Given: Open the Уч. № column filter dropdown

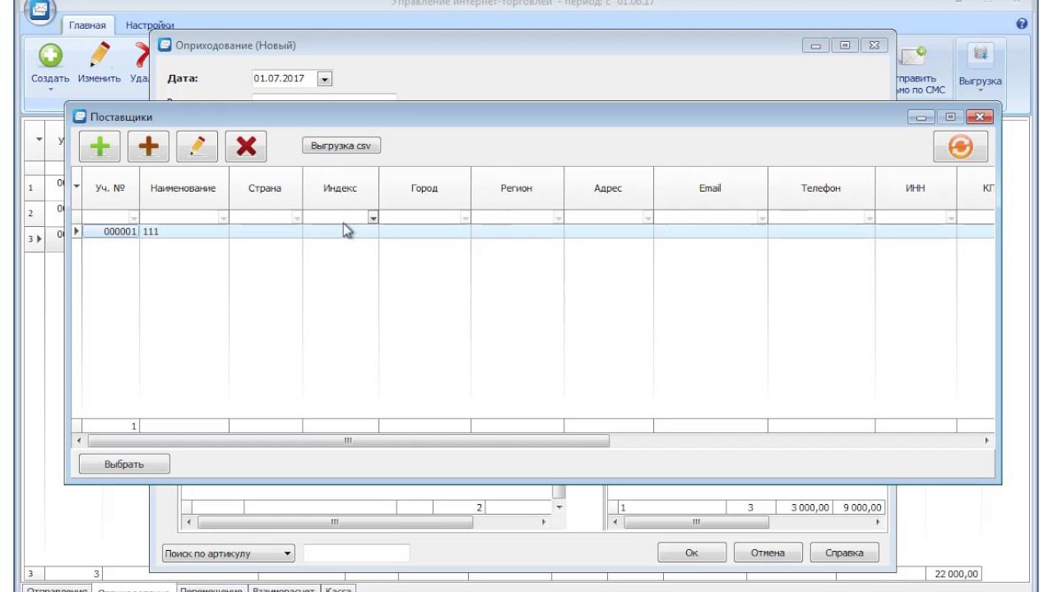Looking at the screenshot, I should coord(133,218).
